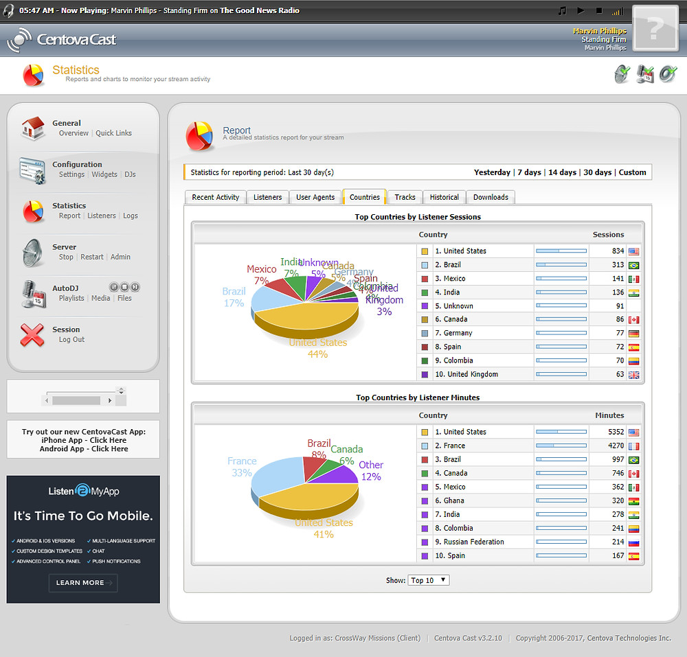Image resolution: width=687 pixels, height=657 pixels.
Task: Open the Overview link under General
Action: (x=74, y=133)
